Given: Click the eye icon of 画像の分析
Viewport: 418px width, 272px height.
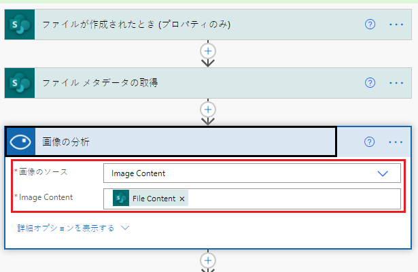Looking at the screenshot, I should [x=20, y=141].
